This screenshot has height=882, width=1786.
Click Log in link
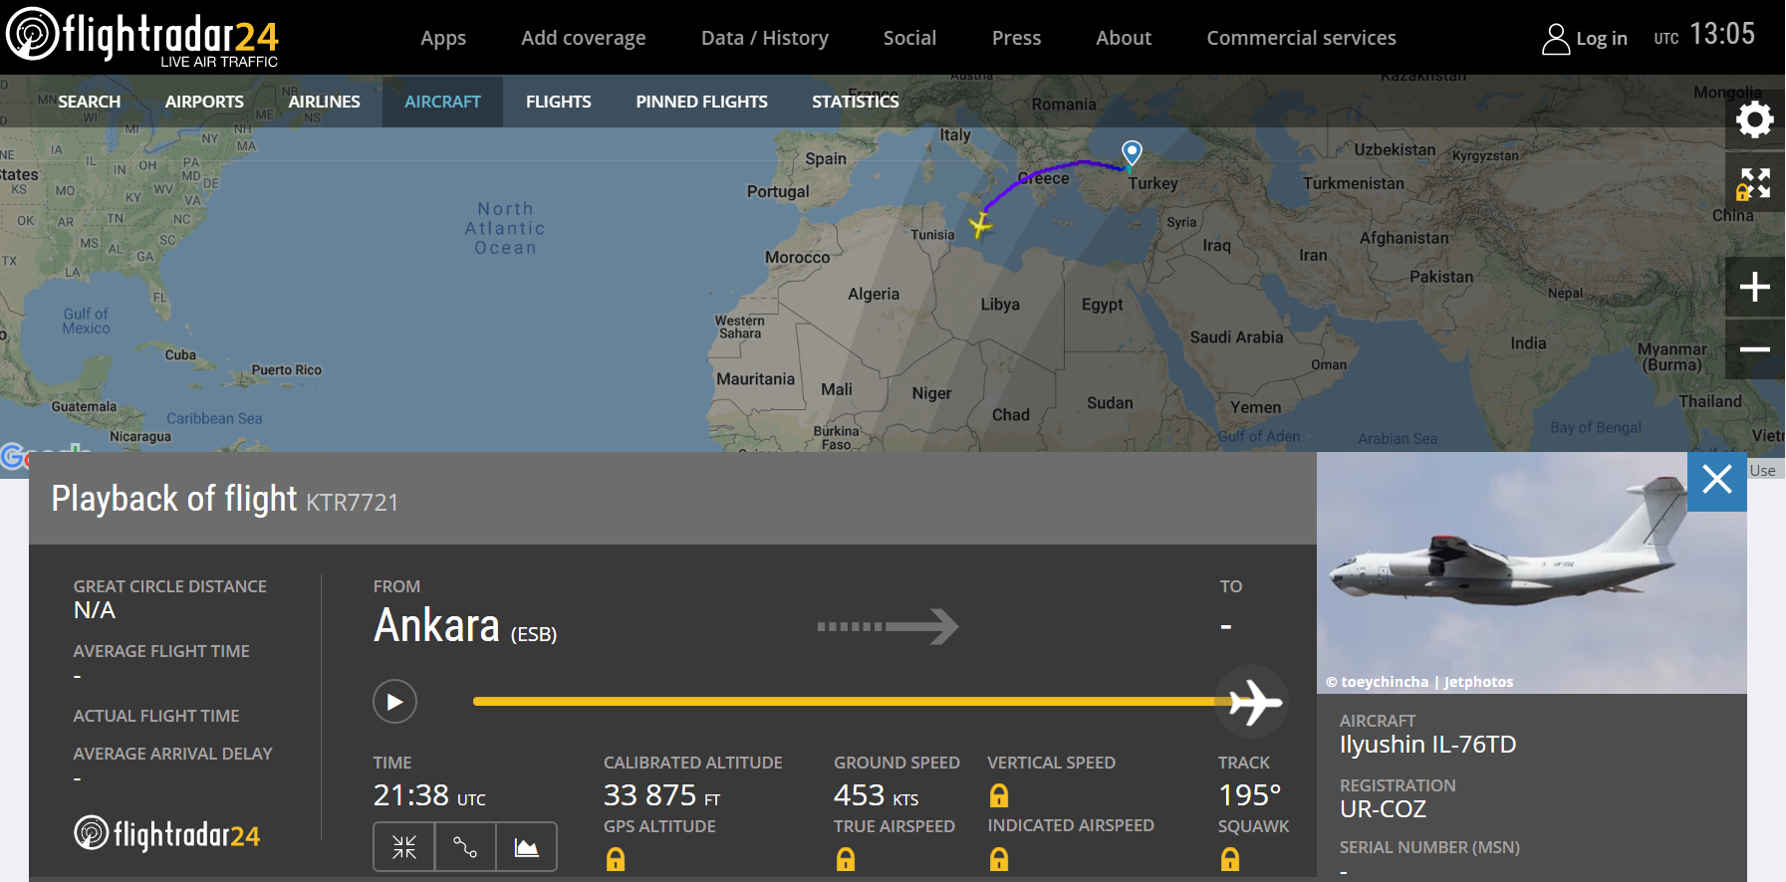pyautogui.click(x=1602, y=39)
